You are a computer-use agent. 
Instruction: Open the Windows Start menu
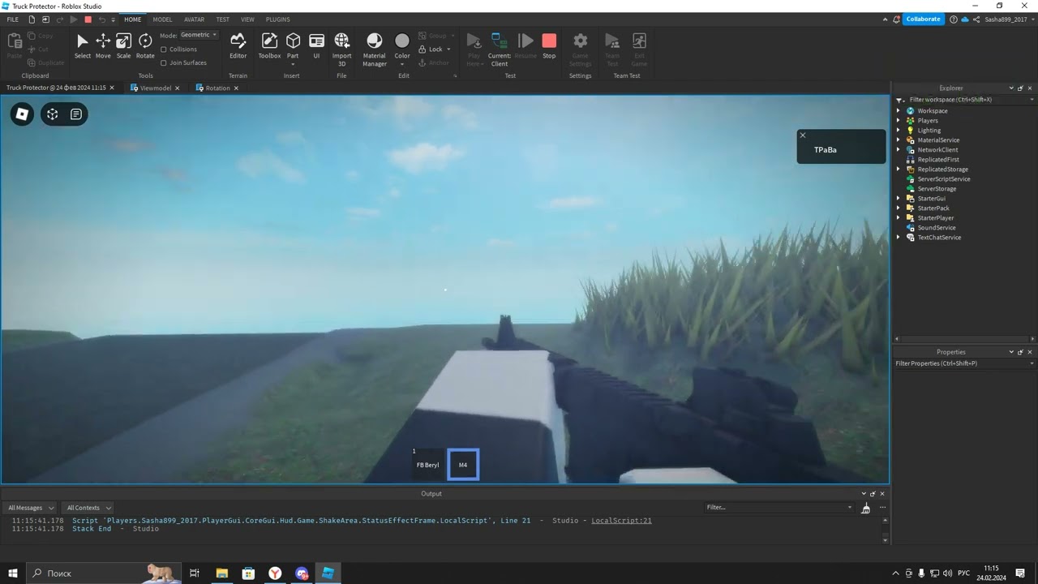pos(13,573)
